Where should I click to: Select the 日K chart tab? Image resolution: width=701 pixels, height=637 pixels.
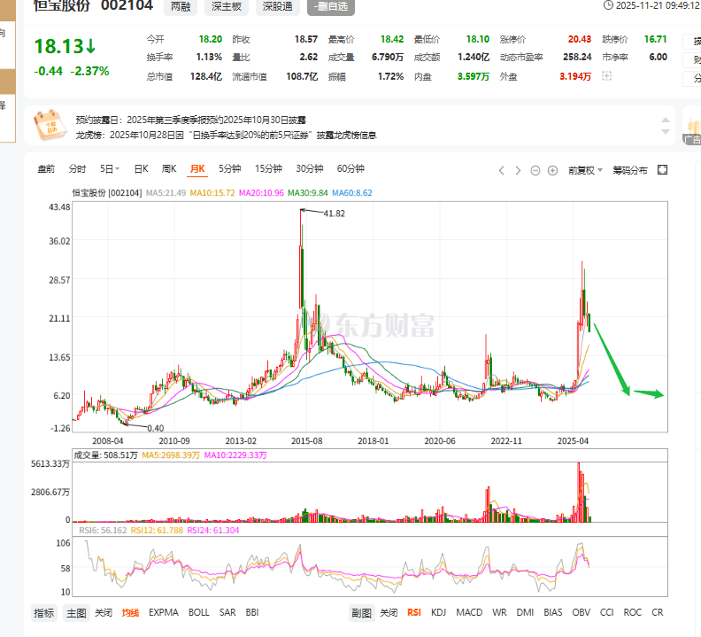click(142, 168)
